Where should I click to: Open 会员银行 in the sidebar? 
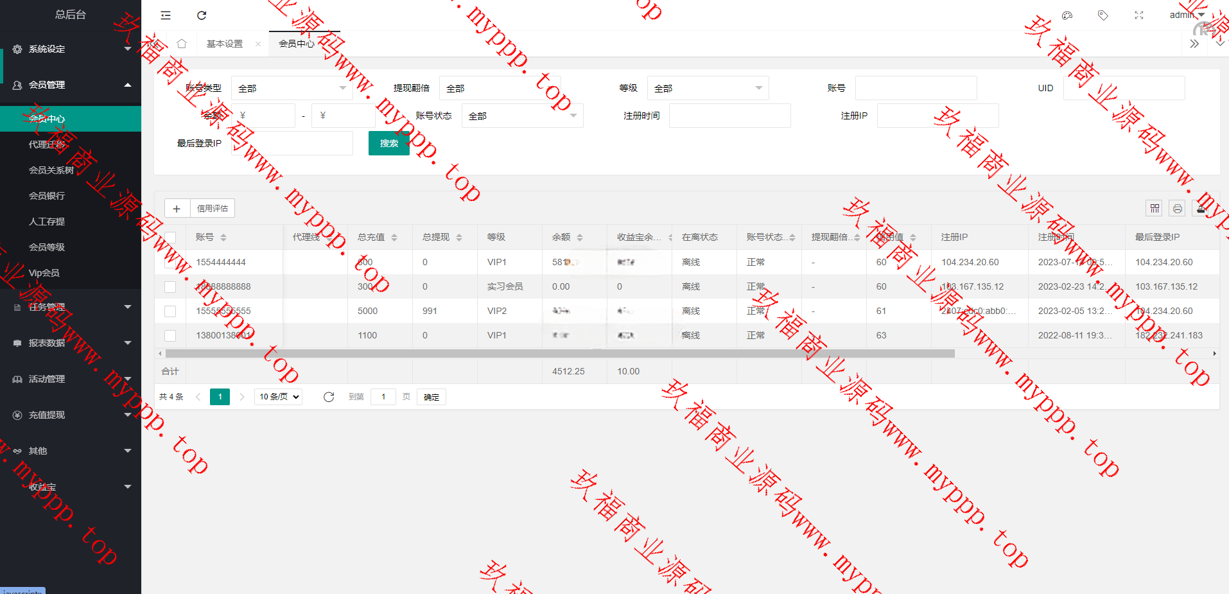pos(47,196)
